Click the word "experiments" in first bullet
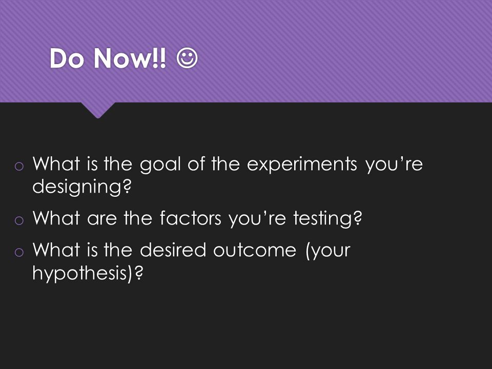The height and width of the screenshot is (369, 492). pos(302,165)
